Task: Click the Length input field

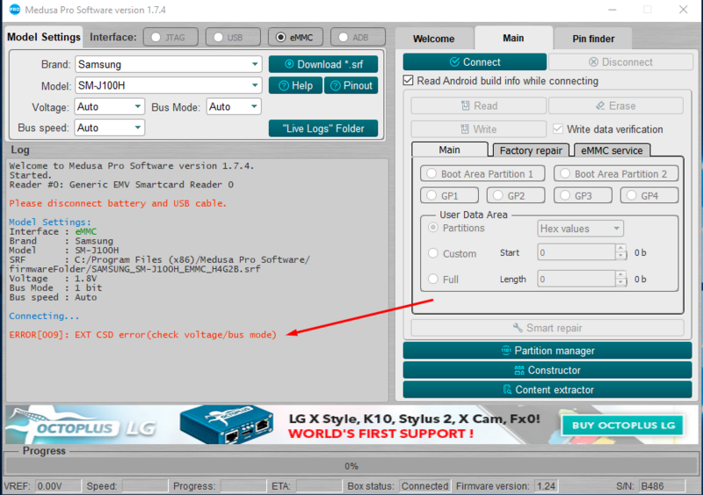Action: coord(576,279)
